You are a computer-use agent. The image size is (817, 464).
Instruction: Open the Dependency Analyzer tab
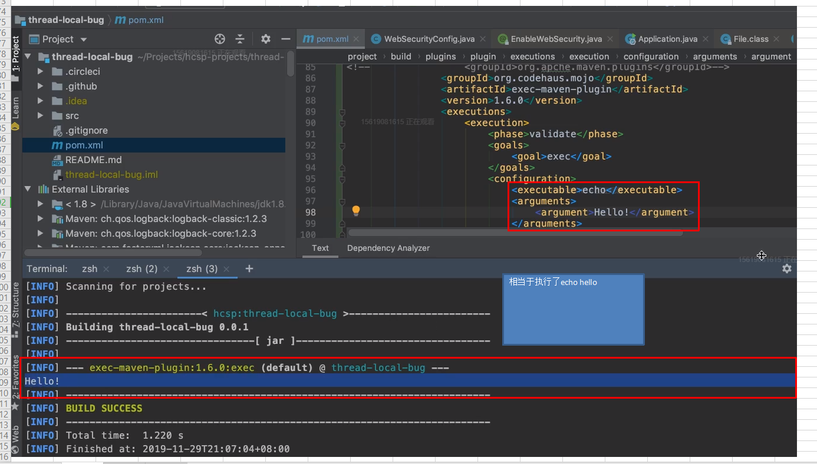coord(388,248)
